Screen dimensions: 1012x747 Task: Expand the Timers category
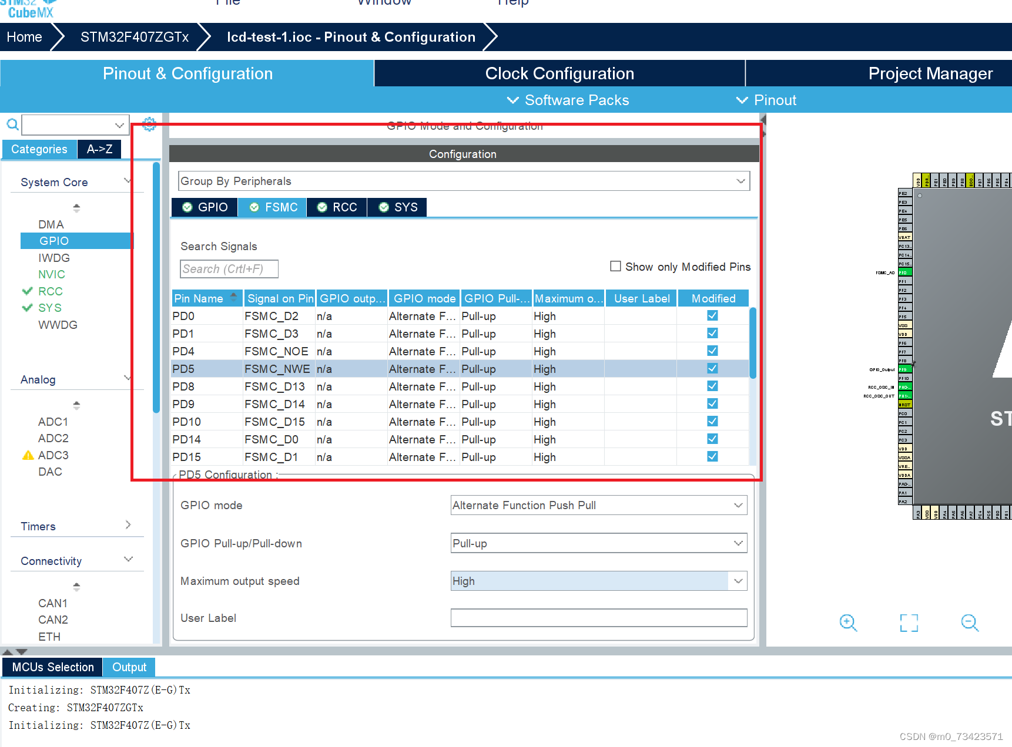(128, 525)
